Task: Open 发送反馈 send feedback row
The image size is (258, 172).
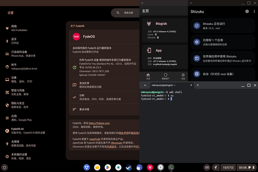Action: tap(104, 85)
